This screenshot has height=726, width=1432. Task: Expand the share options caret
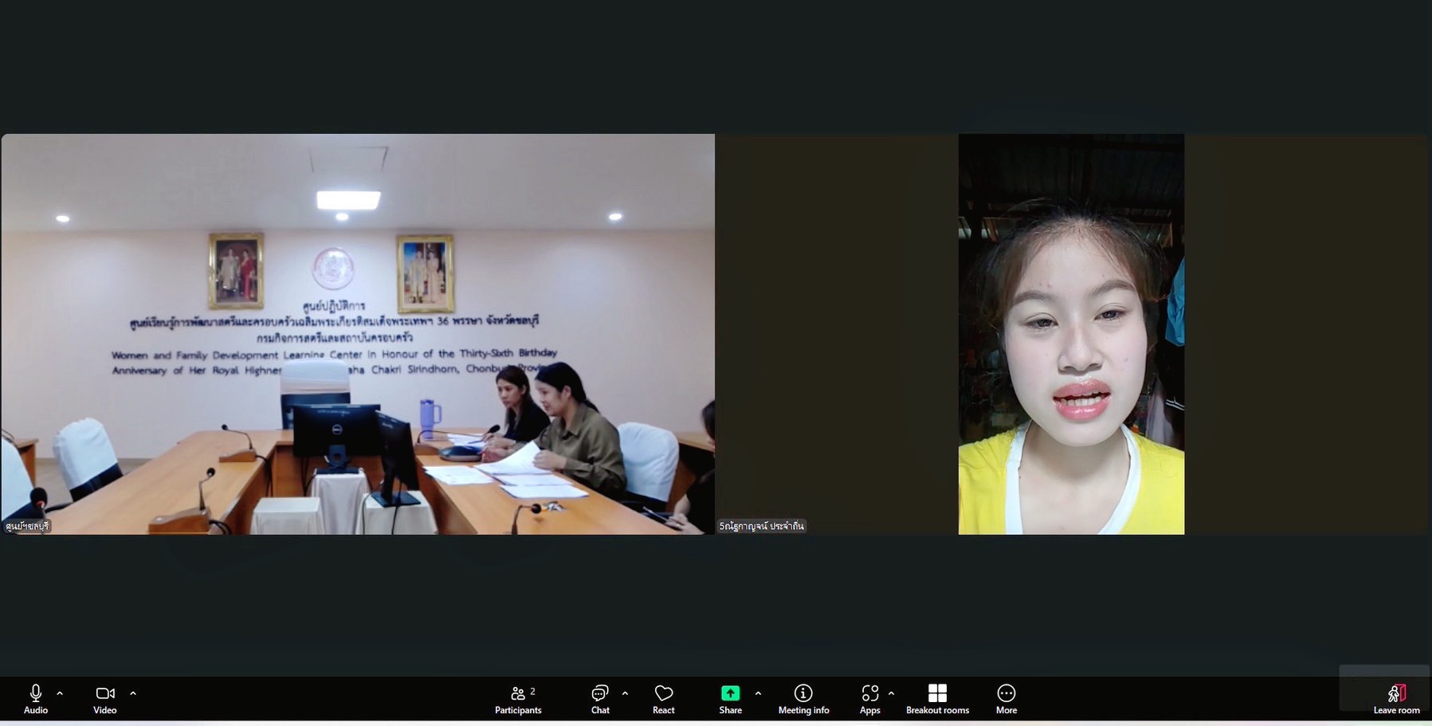tap(758, 693)
